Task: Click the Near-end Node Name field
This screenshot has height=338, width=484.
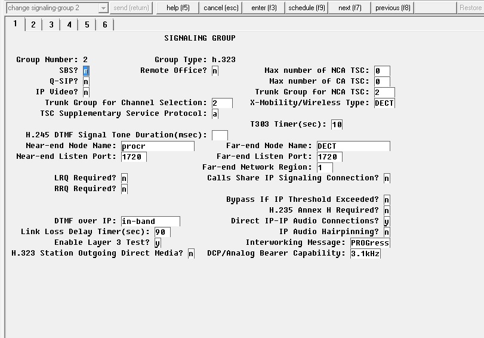Action: point(158,146)
